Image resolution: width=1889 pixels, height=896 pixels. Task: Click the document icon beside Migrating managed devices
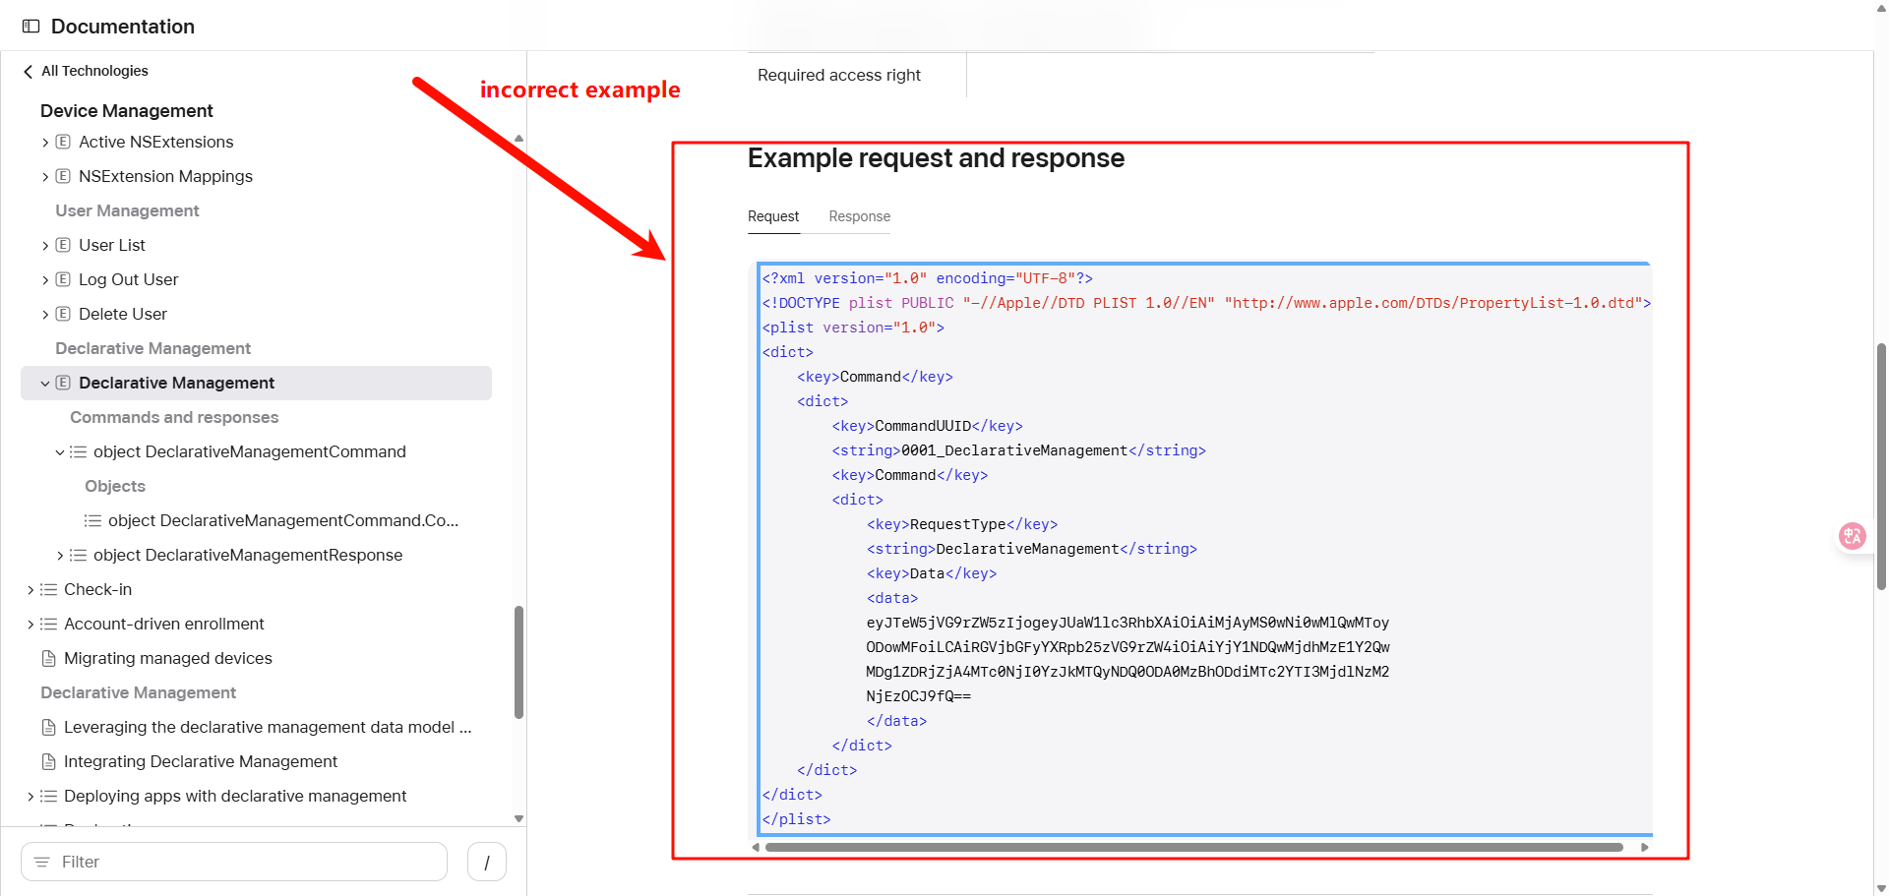48,659
